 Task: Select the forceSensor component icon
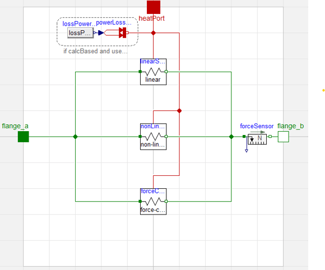tap(257, 139)
